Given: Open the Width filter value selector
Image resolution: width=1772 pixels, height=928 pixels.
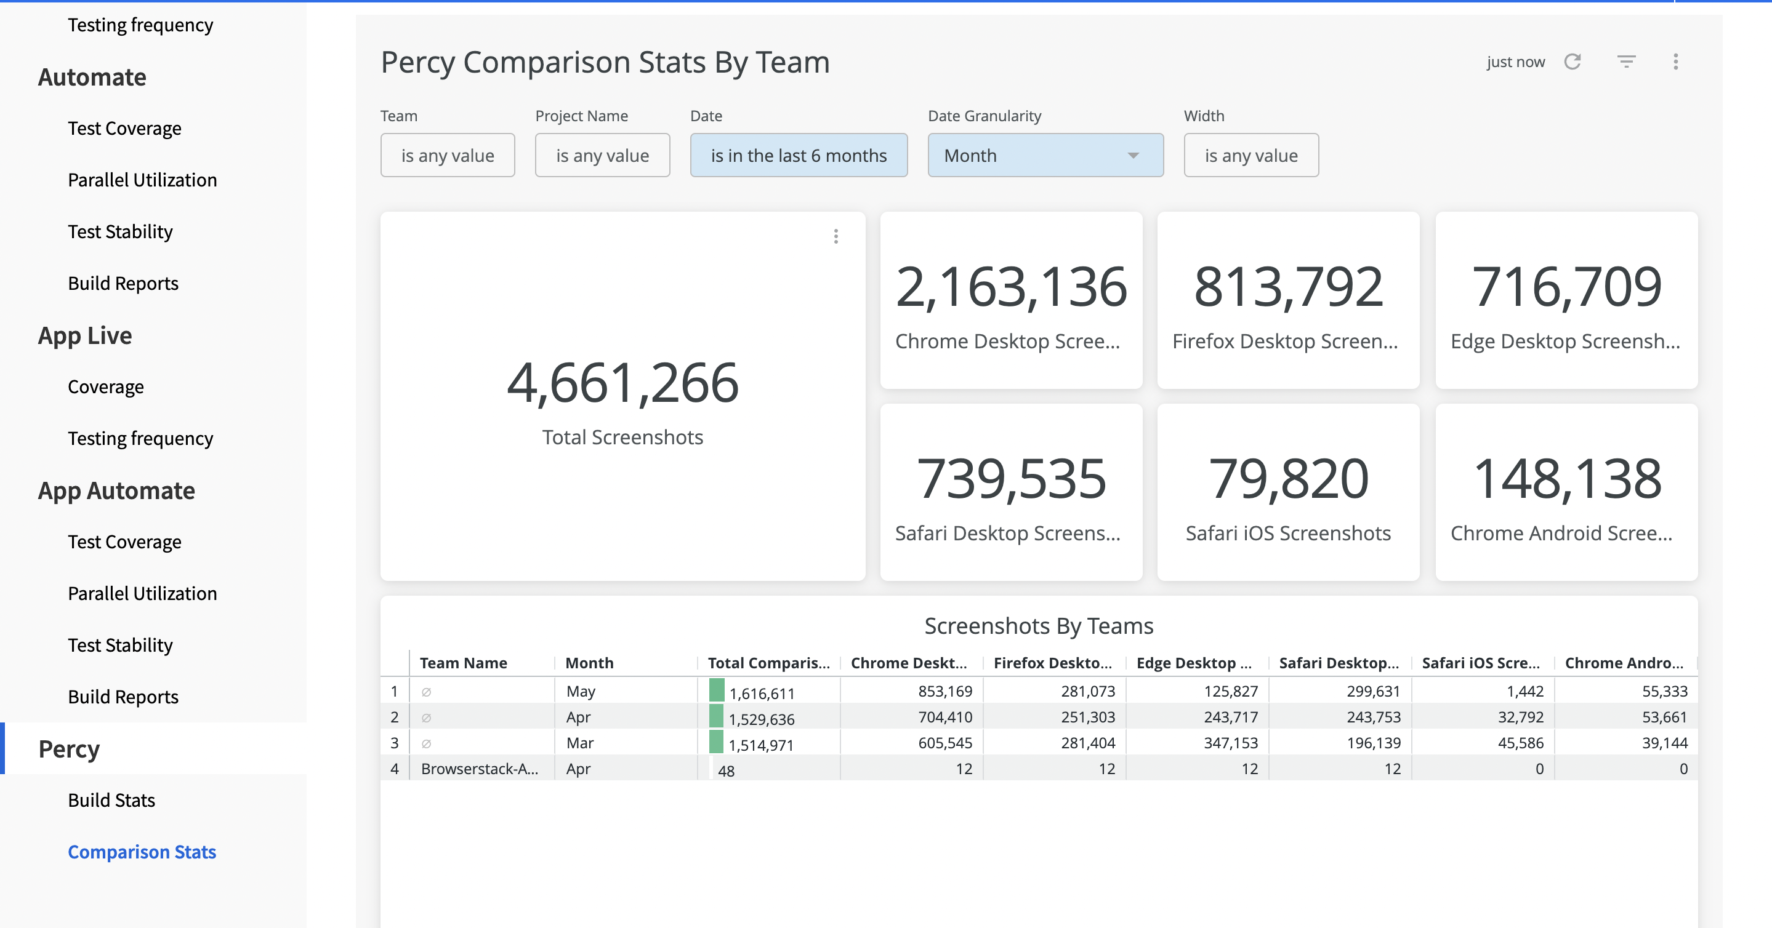Looking at the screenshot, I should 1250,155.
